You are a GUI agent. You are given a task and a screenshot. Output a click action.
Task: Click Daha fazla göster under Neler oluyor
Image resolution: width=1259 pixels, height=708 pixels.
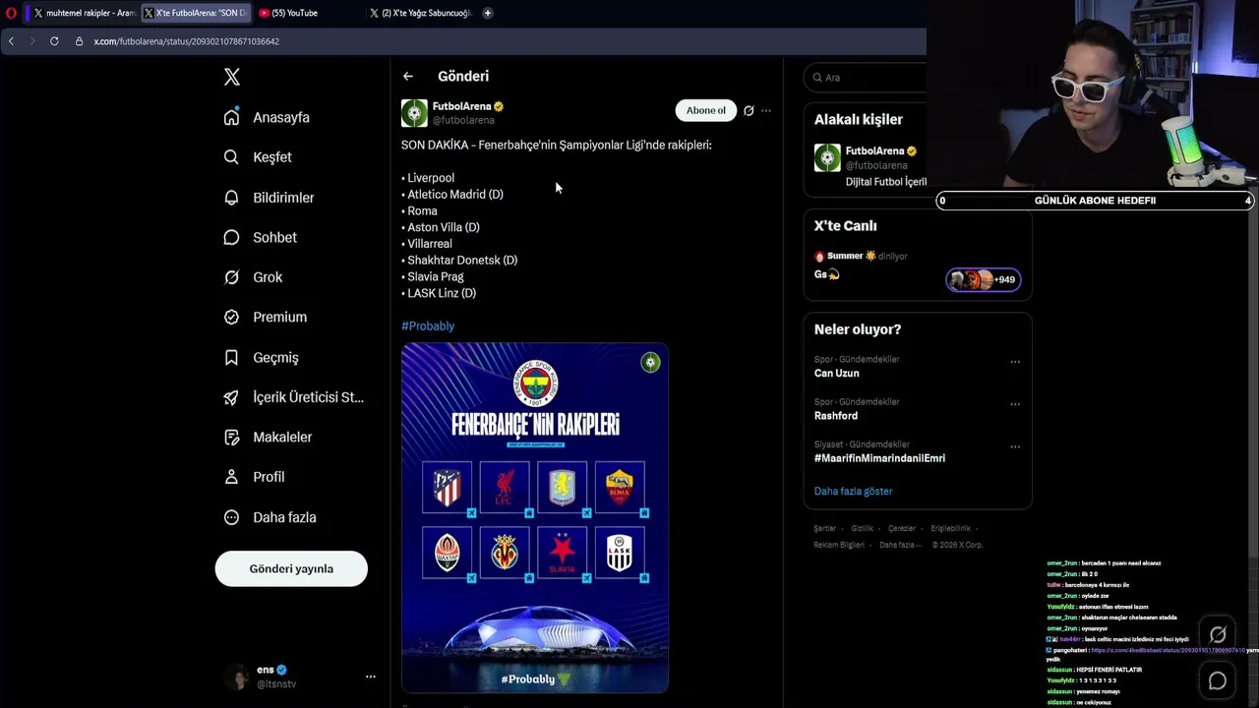pyautogui.click(x=853, y=491)
